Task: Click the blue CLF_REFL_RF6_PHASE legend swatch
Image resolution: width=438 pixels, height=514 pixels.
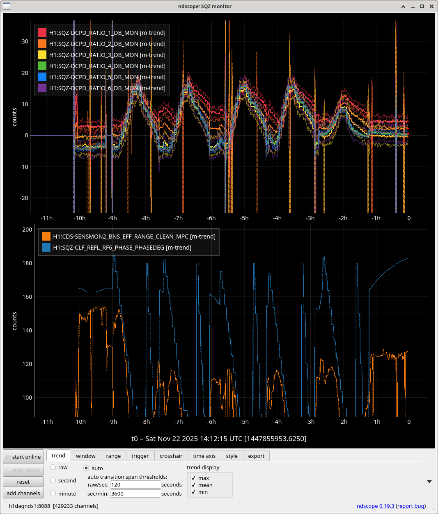Action: click(46, 248)
